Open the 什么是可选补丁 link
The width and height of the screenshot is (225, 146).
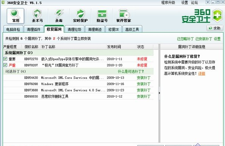(131, 72)
